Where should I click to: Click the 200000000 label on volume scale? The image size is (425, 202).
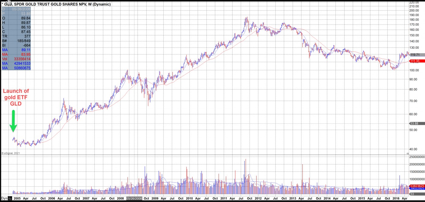point(417,165)
